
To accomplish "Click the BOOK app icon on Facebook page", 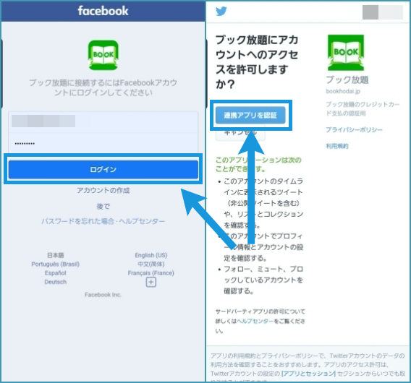I will tap(103, 55).
